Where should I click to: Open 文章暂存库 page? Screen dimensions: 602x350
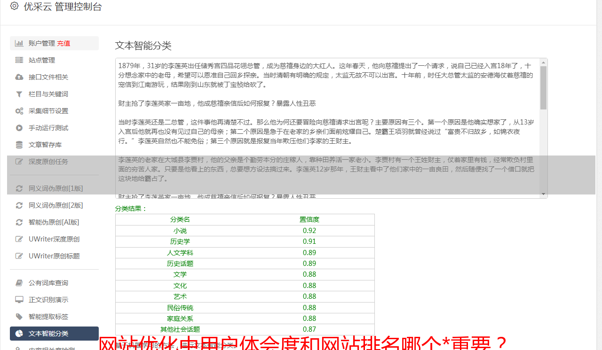pos(54,145)
